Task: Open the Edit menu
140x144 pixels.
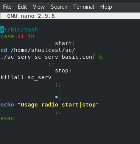Action: tap(22, 7)
